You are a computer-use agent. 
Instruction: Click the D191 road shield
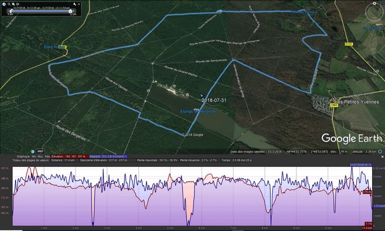349,44
